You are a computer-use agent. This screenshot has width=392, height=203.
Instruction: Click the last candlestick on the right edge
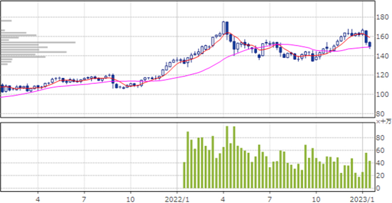(x=370, y=45)
